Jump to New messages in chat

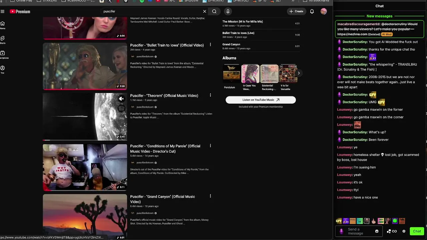tap(379, 16)
